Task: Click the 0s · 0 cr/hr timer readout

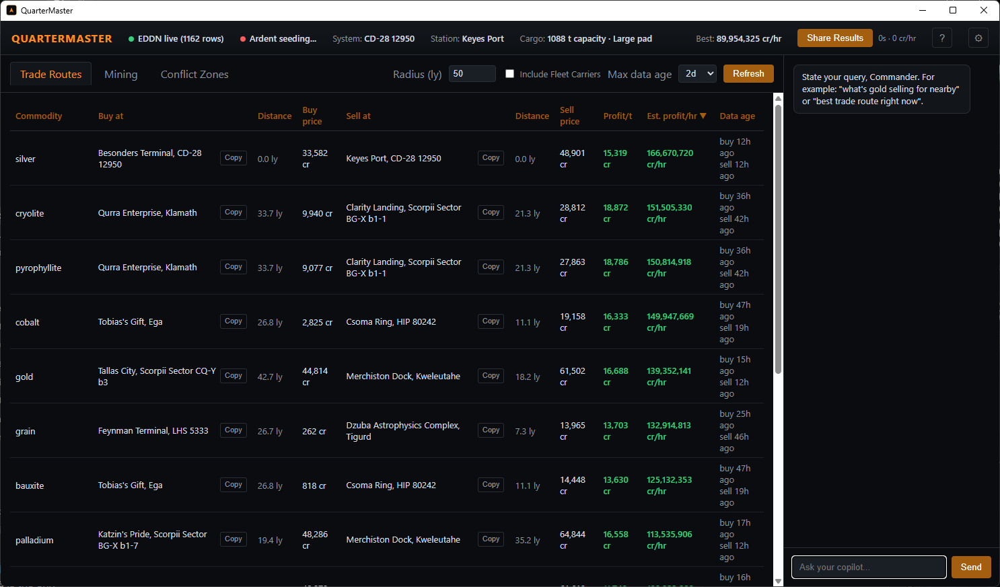Action: (897, 38)
